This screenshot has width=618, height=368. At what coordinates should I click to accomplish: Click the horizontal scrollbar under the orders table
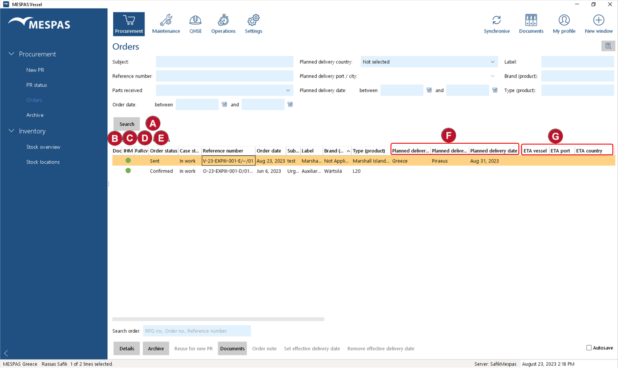pyautogui.click(x=218, y=319)
